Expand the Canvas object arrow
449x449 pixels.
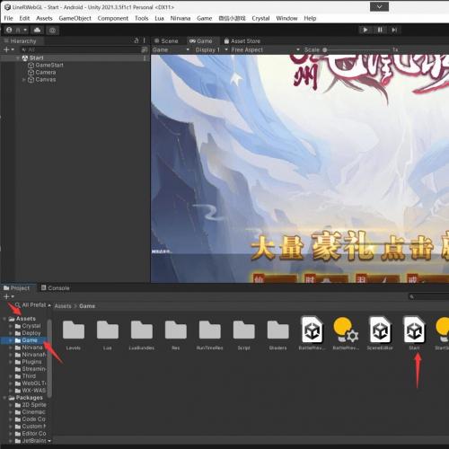pyautogui.click(x=24, y=80)
